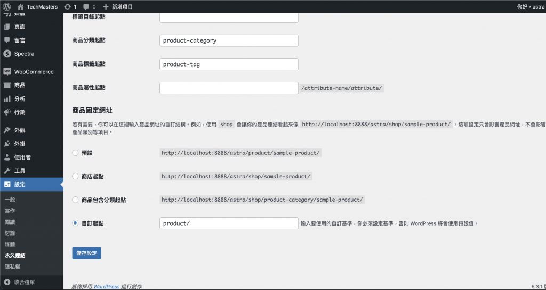Click the Spectra logo icon
The height and width of the screenshot is (290, 546).
7,54
